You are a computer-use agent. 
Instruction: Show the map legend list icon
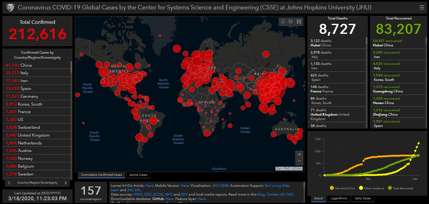click(x=291, y=22)
